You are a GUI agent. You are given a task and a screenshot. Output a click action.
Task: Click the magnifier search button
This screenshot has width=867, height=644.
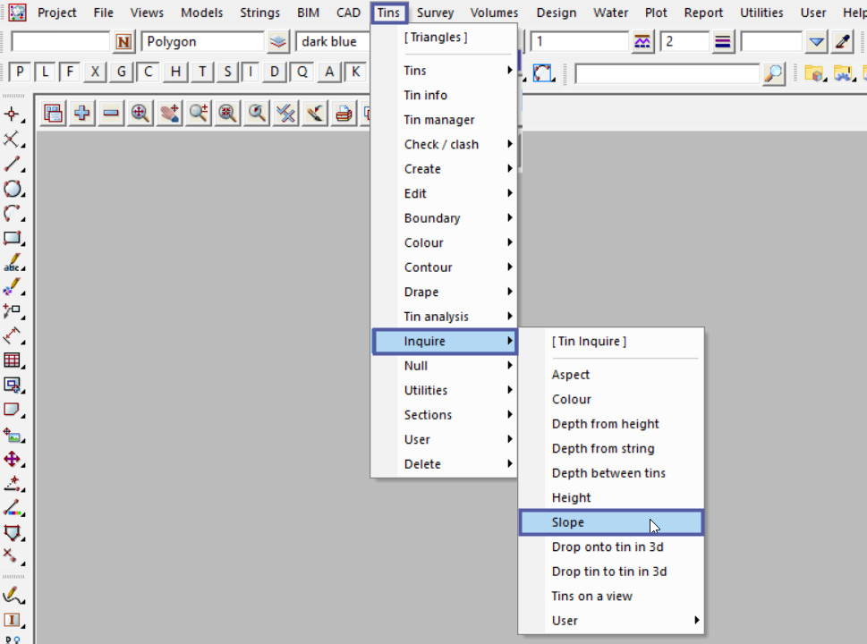coord(774,73)
